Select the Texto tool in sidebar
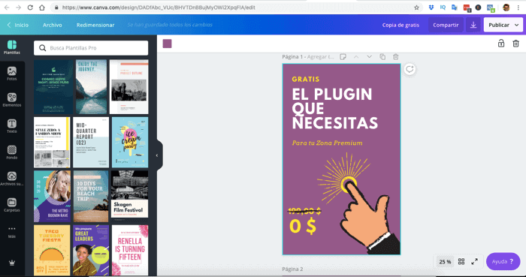The width and height of the screenshot is (526, 277). pyautogui.click(x=12, y=126)
